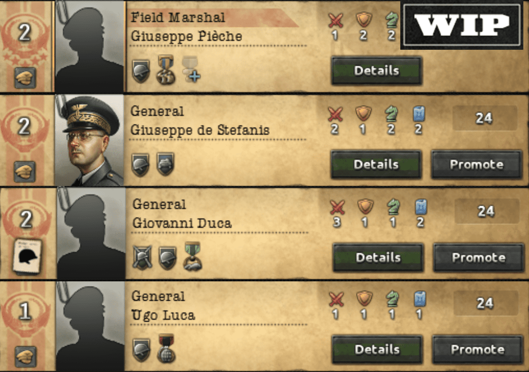Click Giovanni Duca's green medal trait icon
Viewport: 529px width, 372px height.
(x=193, y=256)
